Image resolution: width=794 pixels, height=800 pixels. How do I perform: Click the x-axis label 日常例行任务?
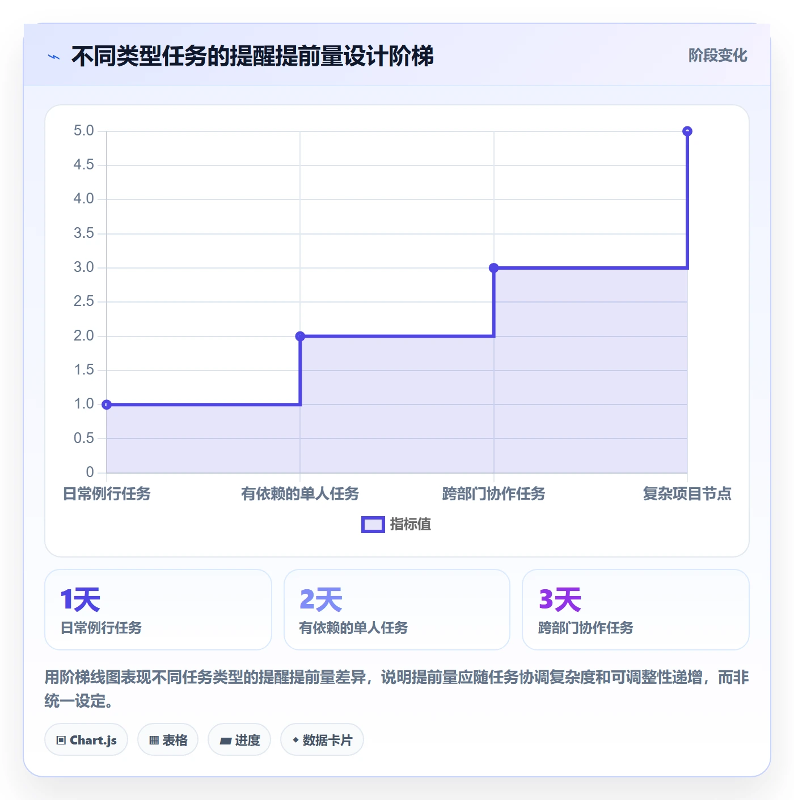[x=107, y=494]
